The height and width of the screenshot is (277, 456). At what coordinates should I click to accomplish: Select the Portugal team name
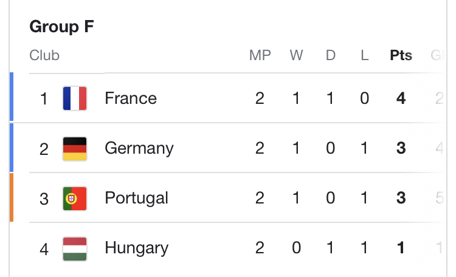click(136, 198)
